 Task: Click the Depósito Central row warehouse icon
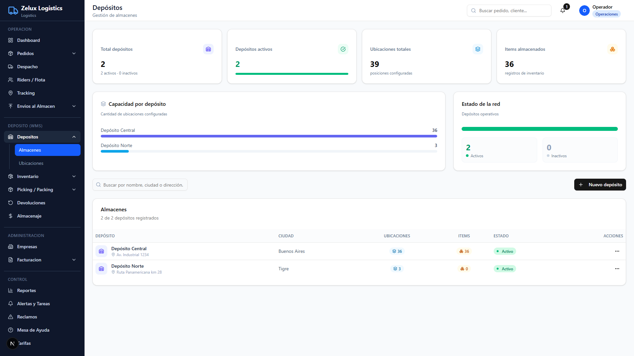click(101, 251)
